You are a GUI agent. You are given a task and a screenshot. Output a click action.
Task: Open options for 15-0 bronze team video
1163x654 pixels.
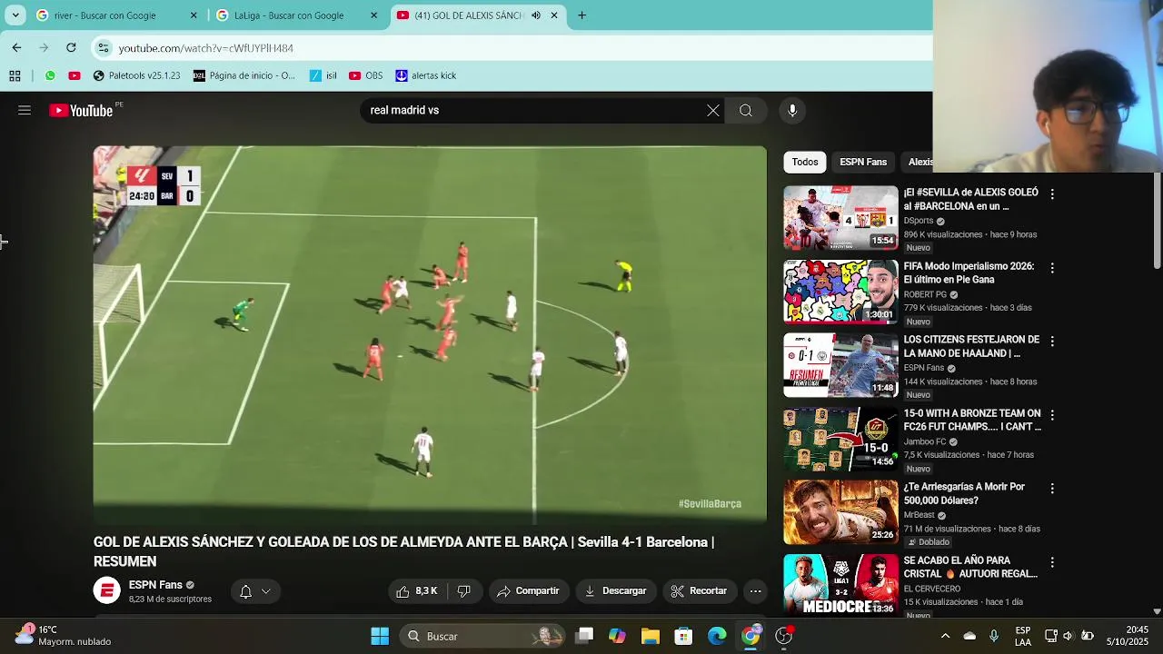pyautogui.click(x=1052, y=415)
